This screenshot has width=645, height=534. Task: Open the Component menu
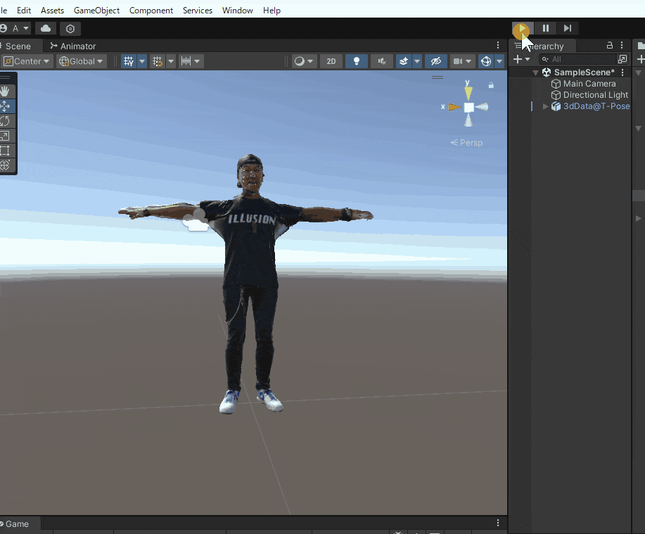151,11
